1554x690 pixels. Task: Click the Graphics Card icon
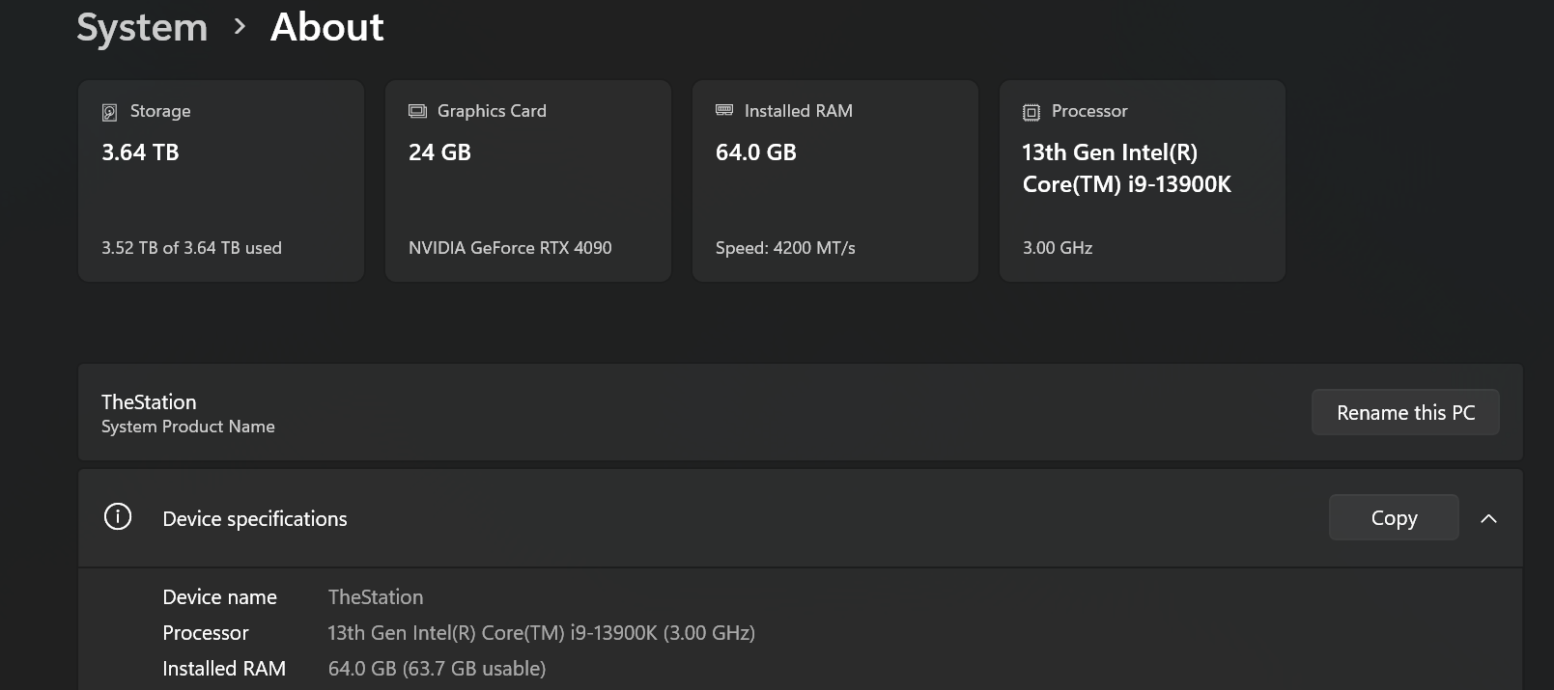tap(417, 111)
